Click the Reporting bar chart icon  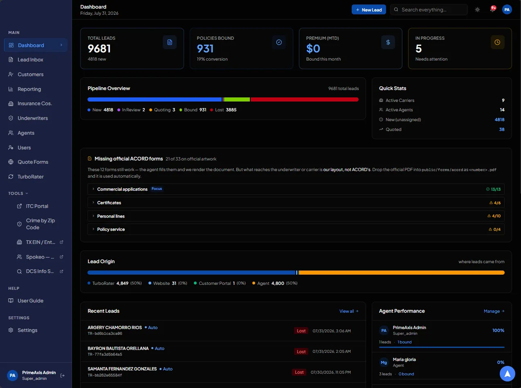11,89
